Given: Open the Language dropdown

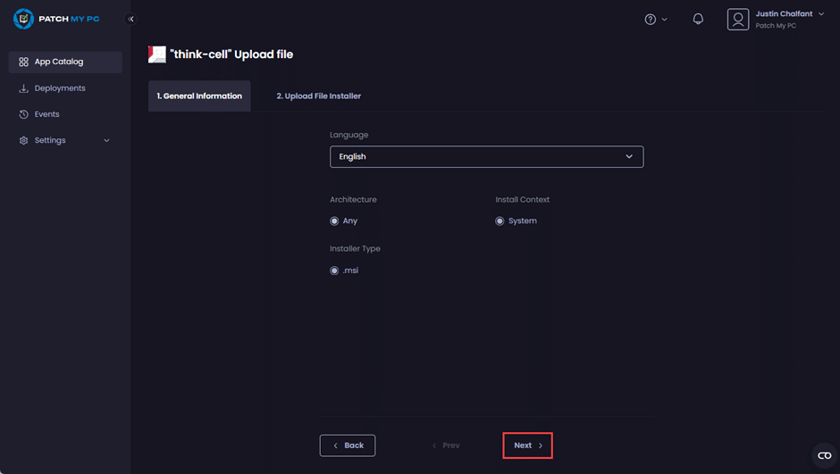Looking at the screenshot, I should click(x=486, y=156).
